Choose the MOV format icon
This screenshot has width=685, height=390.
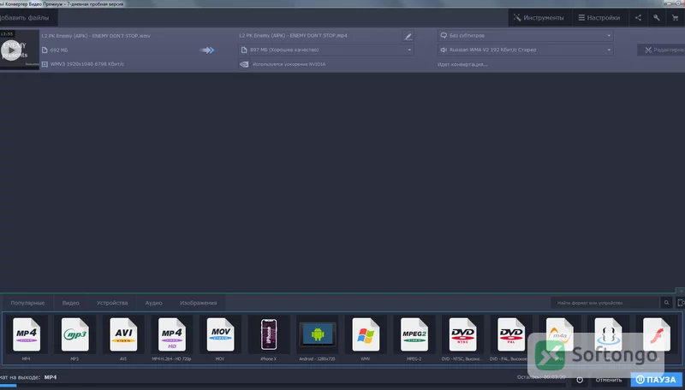coord(221,334)
